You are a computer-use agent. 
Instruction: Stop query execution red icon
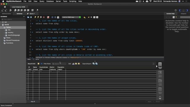[44, 17]
